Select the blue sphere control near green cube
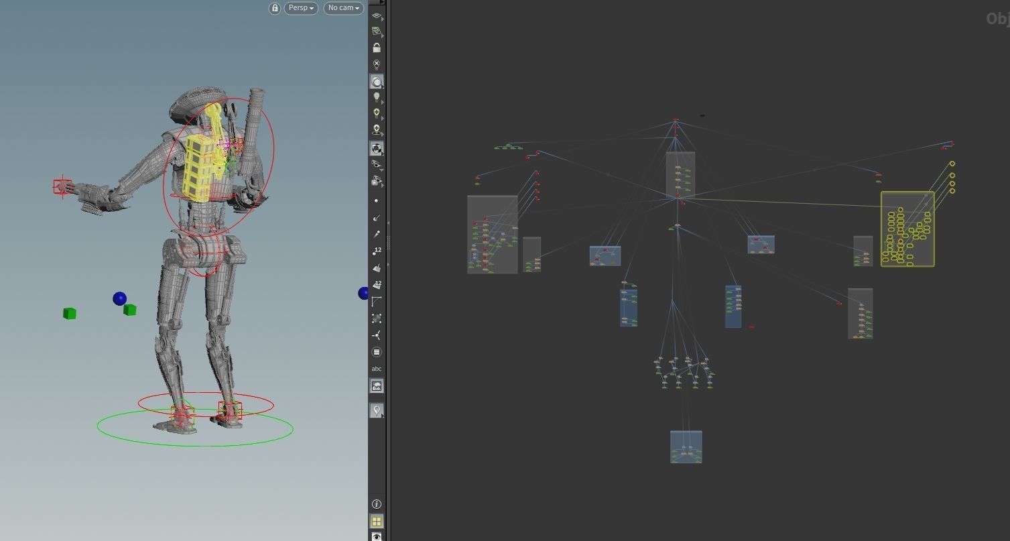This screenshot has width=1010, height=541. 119,298
